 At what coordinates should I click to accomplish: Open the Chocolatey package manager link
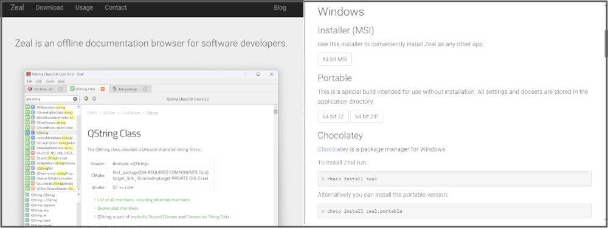(333, 149)
